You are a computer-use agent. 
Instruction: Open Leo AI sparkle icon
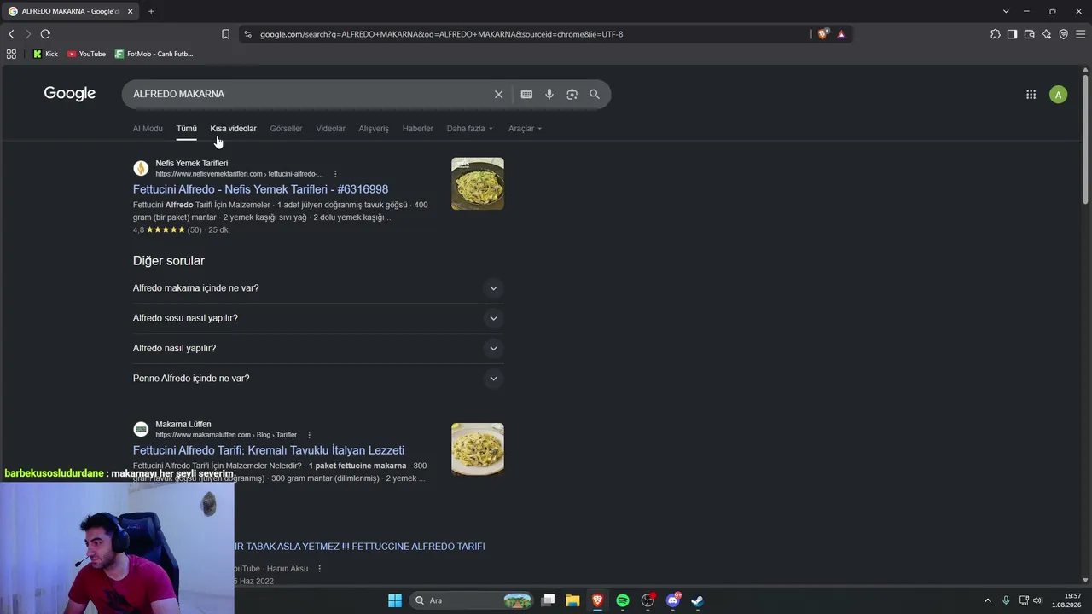pos(1047,34)
